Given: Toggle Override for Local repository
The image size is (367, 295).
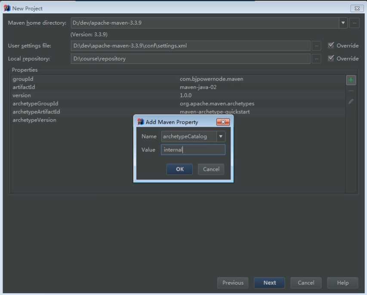Looking at the screenshot, I should [331, 58].
